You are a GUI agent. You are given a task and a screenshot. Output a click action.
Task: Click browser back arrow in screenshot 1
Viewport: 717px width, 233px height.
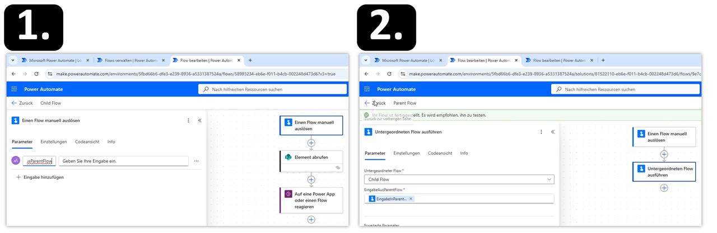(x=14, y=74)
